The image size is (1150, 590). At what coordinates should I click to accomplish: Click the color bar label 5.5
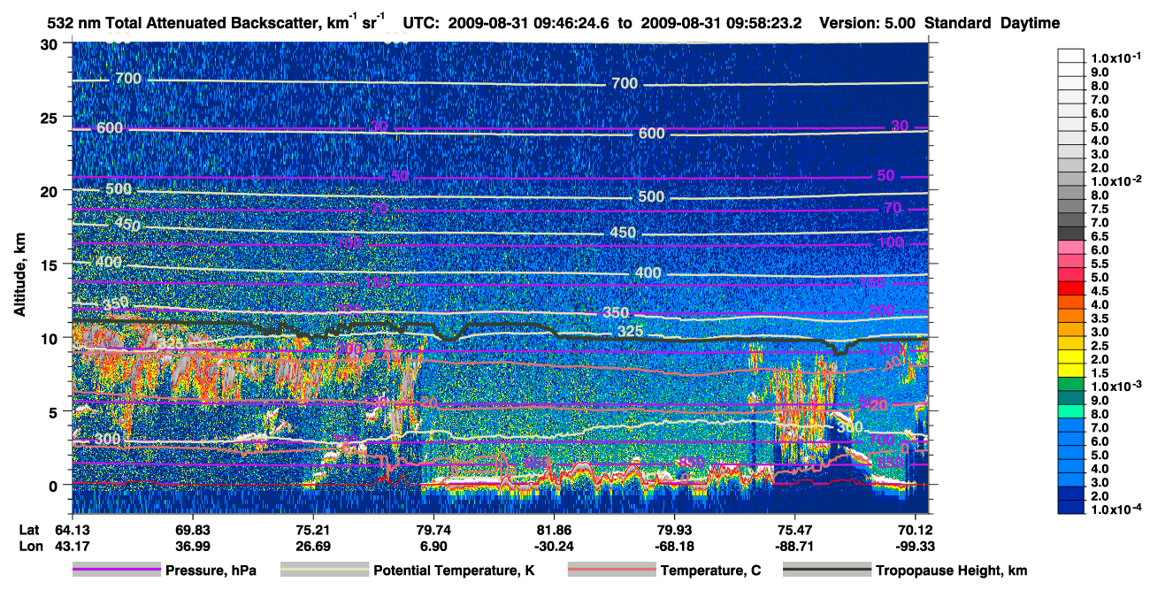(x=1099, y=264)
